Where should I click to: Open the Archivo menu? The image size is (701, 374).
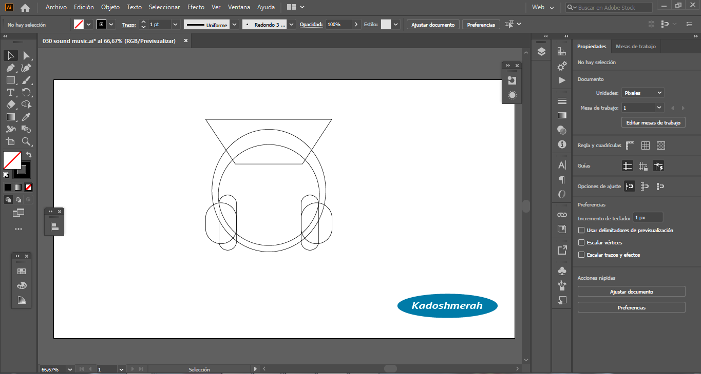[x=56, y=7]
